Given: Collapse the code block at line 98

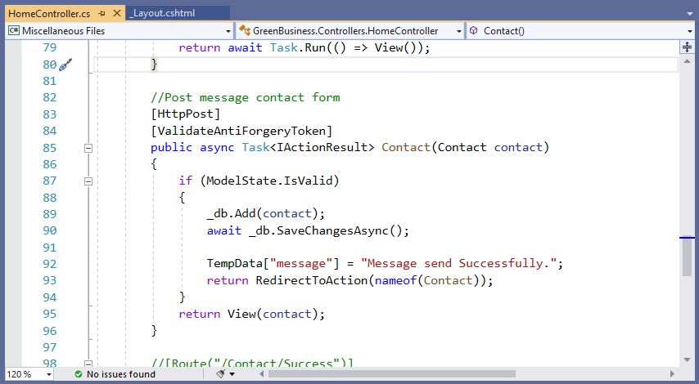Looking at the screenshot, I should (88, 362).
